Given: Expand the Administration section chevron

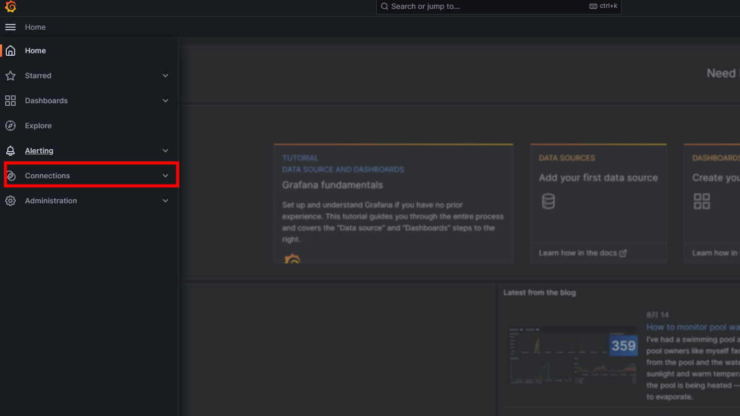Looking at the screenshot, I should (165, 201).
